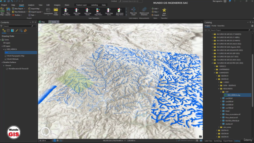This screenshot has height=143, width=254.
Task: Click the Import Map button
Action: coord(34,9)
